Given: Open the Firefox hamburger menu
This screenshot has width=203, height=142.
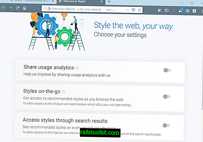Looking at the screenshot, I should coord(202,11).
